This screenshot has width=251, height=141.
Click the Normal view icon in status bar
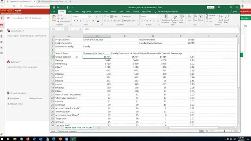coord(202,131)
